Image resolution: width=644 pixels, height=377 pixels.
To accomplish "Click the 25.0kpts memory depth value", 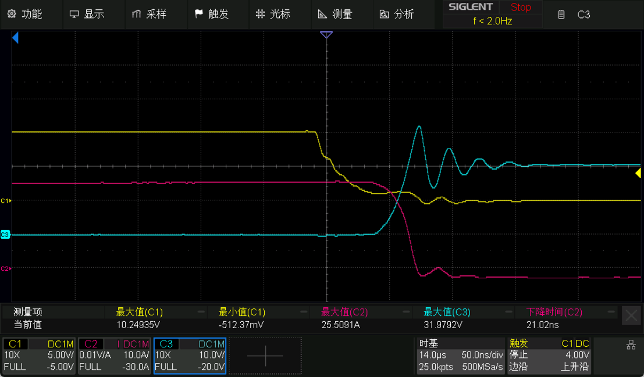I will click(x=436, y=367).
